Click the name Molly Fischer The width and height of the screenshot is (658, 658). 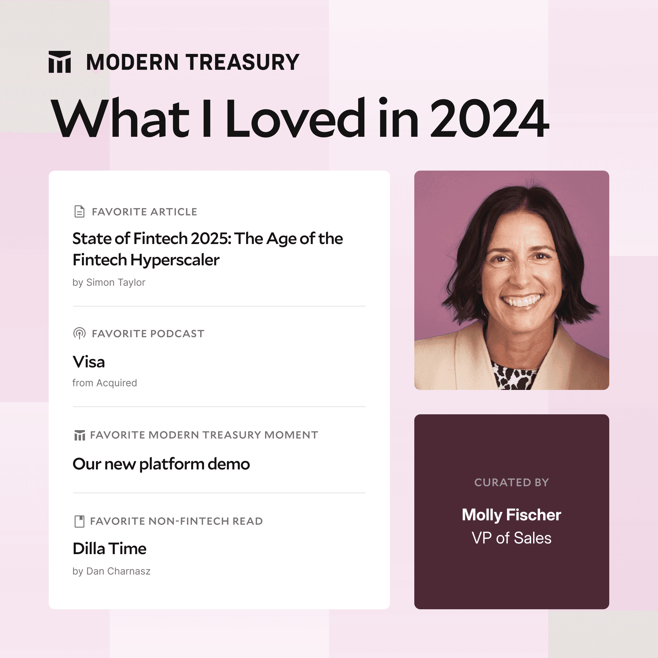(511, 515)
